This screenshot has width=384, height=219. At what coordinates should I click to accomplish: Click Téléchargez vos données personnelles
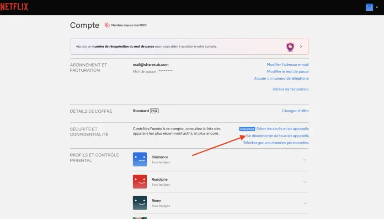[x=276, y=143]
